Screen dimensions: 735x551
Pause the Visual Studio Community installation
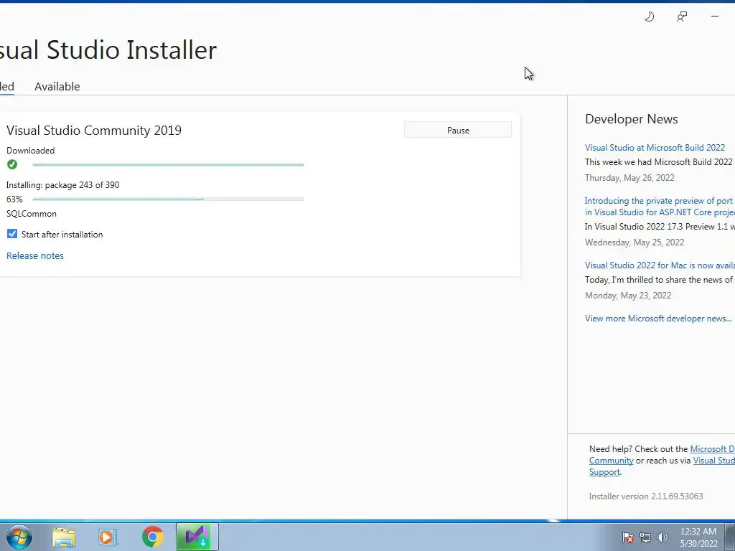[458, 131]
